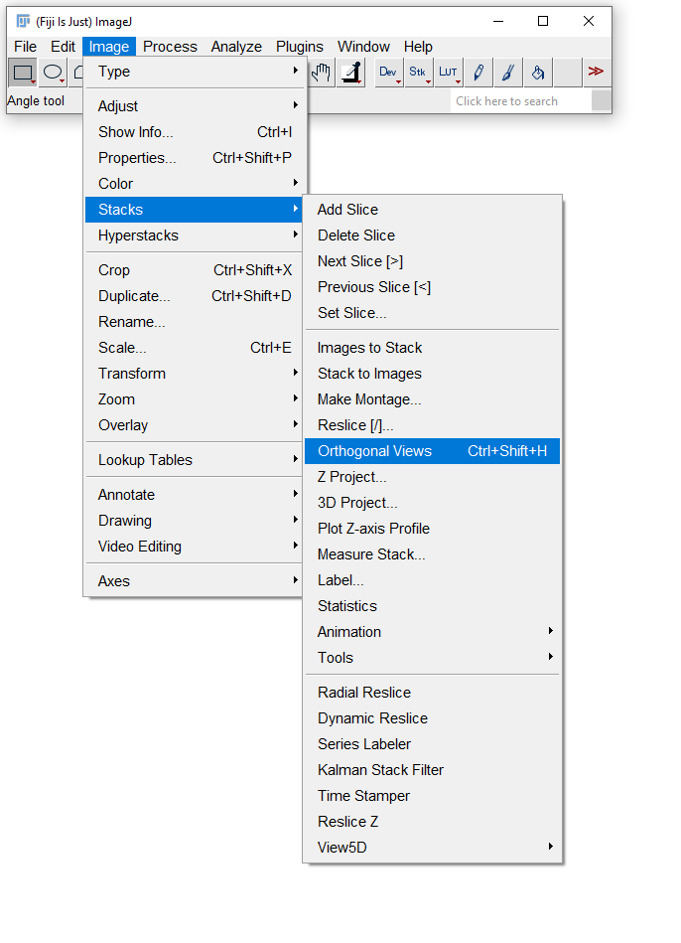Expand the Tools submenu under Stacks
Image resolution: width=681 pixels, height=943 pixels.
click(336, 657)
